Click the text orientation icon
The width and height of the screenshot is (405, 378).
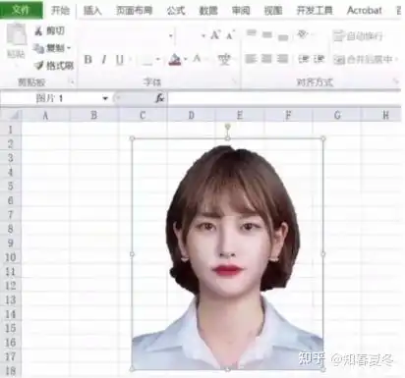point(303,34)
